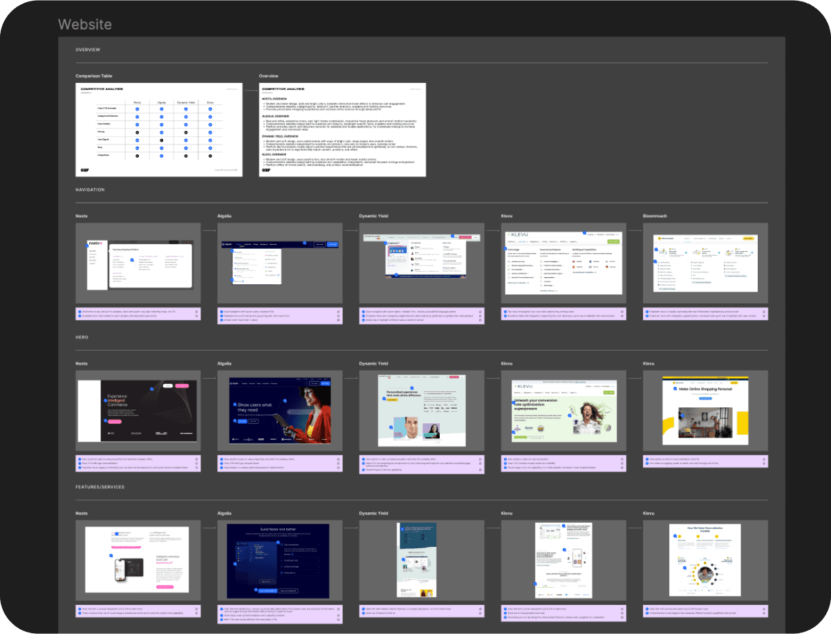Viewport: 831px width, 634px height.
Task: Click the Klevu label in Navigation section
Action: point(507,216)
